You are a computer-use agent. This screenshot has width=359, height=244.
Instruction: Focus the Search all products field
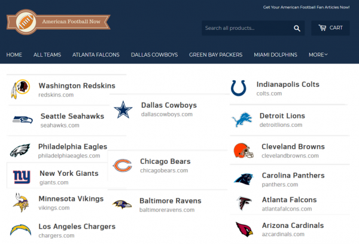[x=247, y=28]
